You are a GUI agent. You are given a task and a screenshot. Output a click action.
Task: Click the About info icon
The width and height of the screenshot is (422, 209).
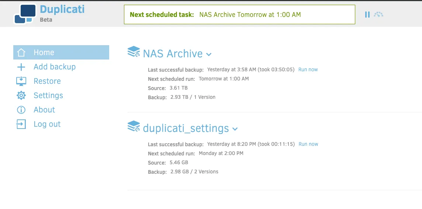point(21,110)
